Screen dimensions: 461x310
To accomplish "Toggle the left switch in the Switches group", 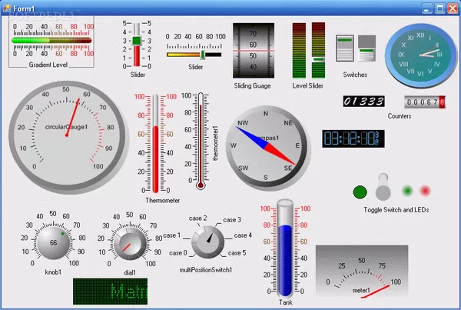I will pos(344,48).
